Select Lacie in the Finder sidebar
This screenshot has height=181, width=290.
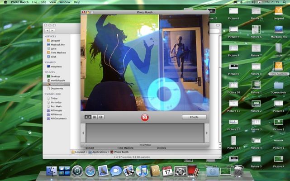[x=53, y=49]
